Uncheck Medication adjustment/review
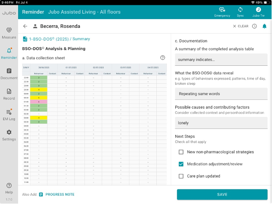Image resolution: width=272 pixels, height=204 pixels. click(181, 164)
